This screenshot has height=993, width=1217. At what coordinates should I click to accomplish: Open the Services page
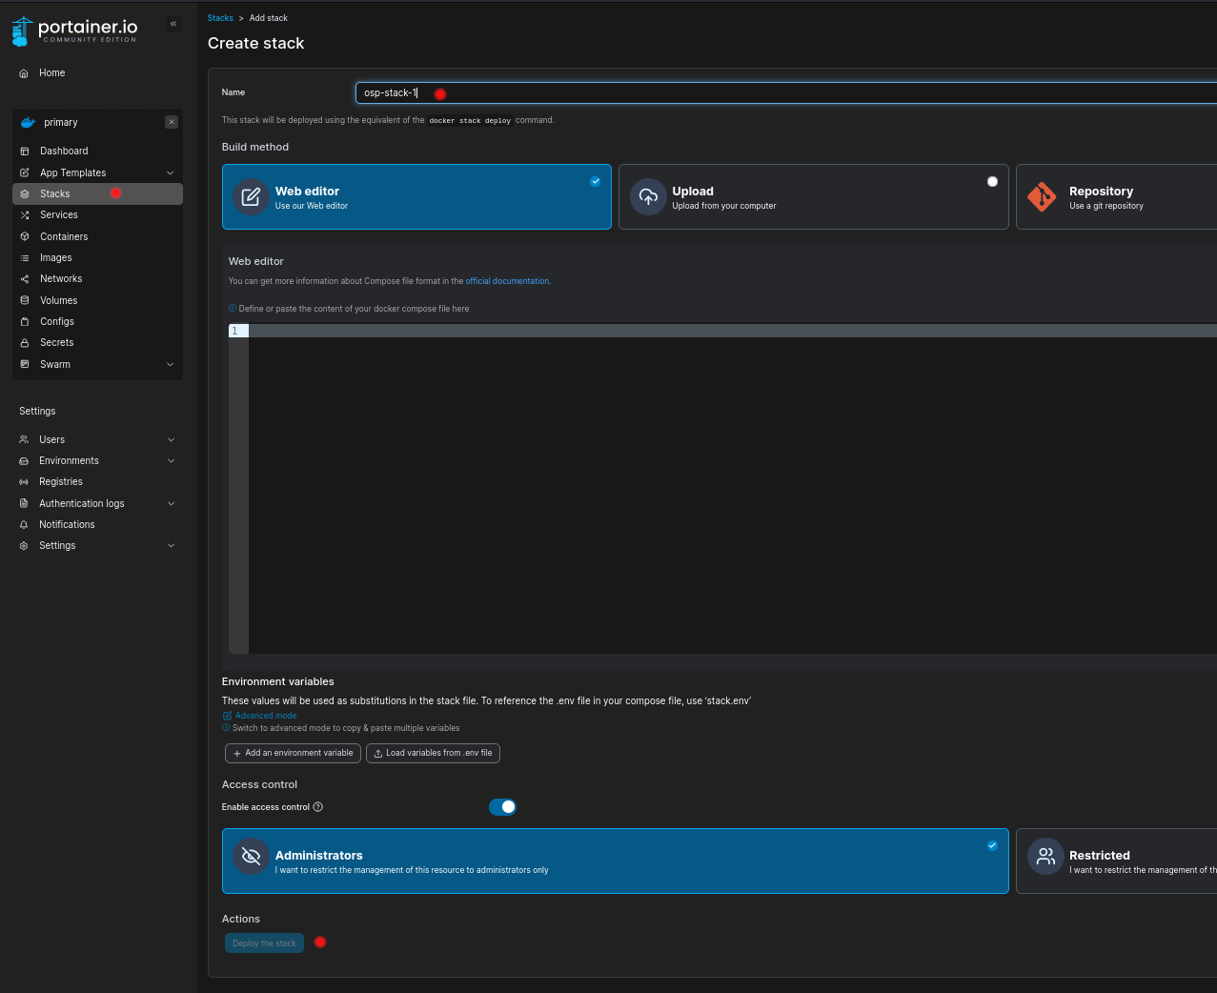tap(97, 215)
